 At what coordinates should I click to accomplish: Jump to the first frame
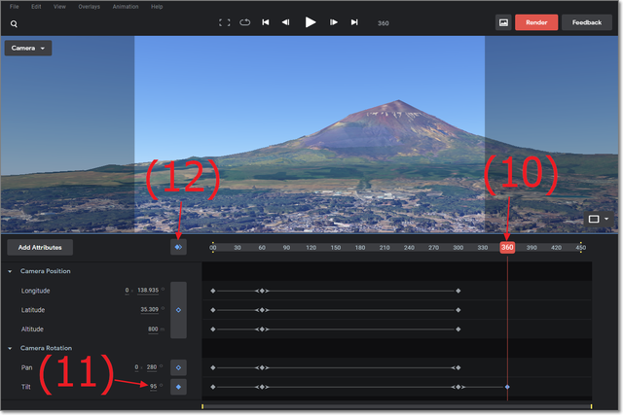click(266, 22)
